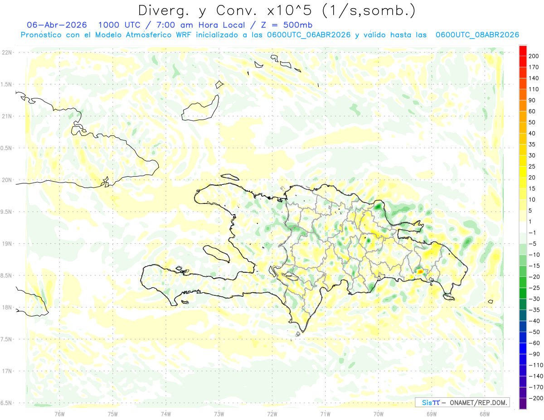Click the small island outline near 68W 18N

[x=490, y=302]
